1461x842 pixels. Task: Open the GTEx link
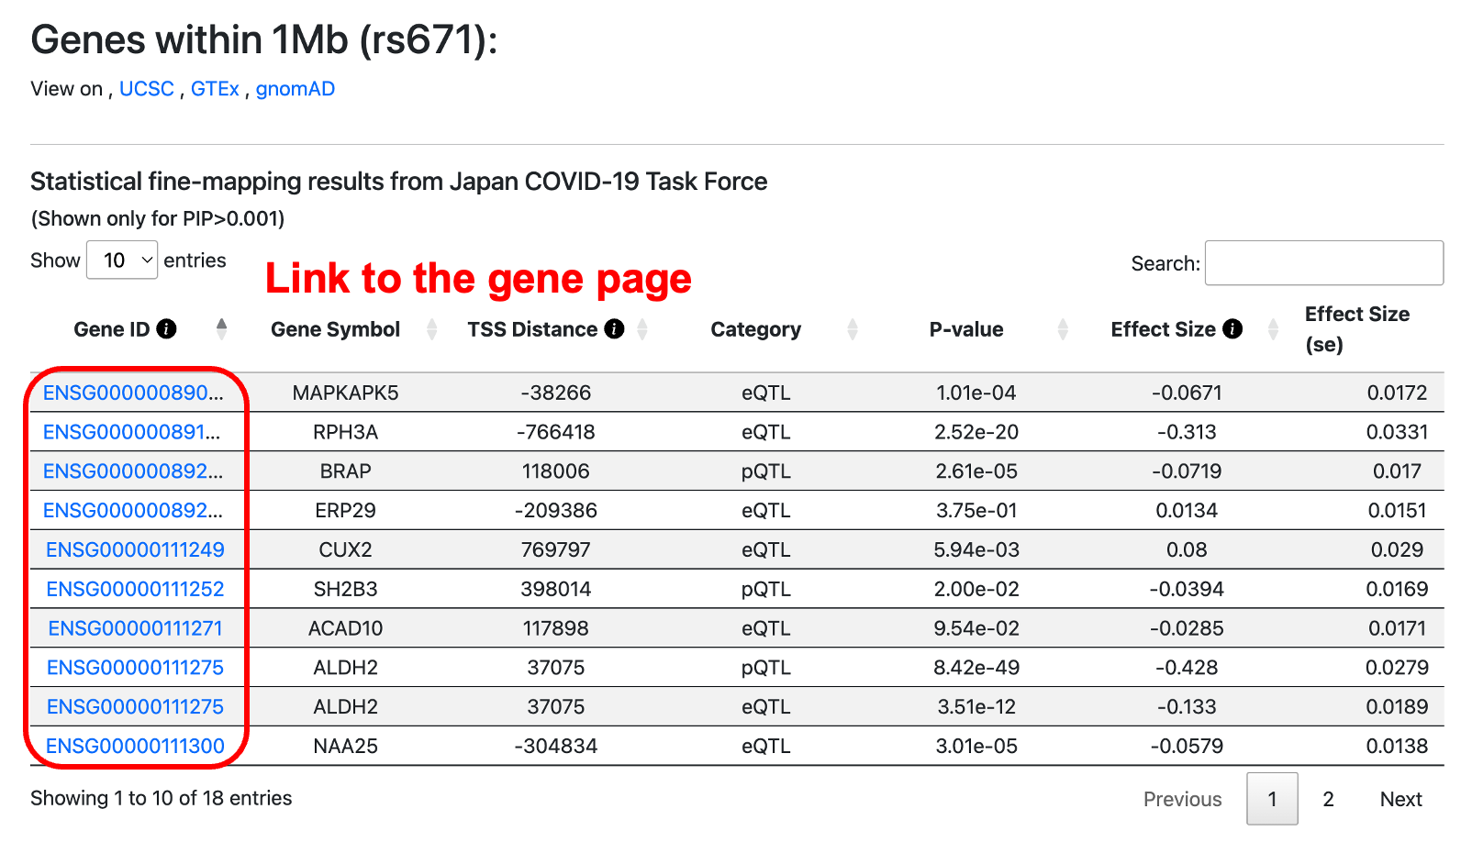click(215, 89)
